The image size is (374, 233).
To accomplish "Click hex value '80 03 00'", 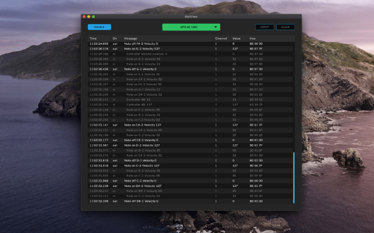I will [x=256, y=201].
